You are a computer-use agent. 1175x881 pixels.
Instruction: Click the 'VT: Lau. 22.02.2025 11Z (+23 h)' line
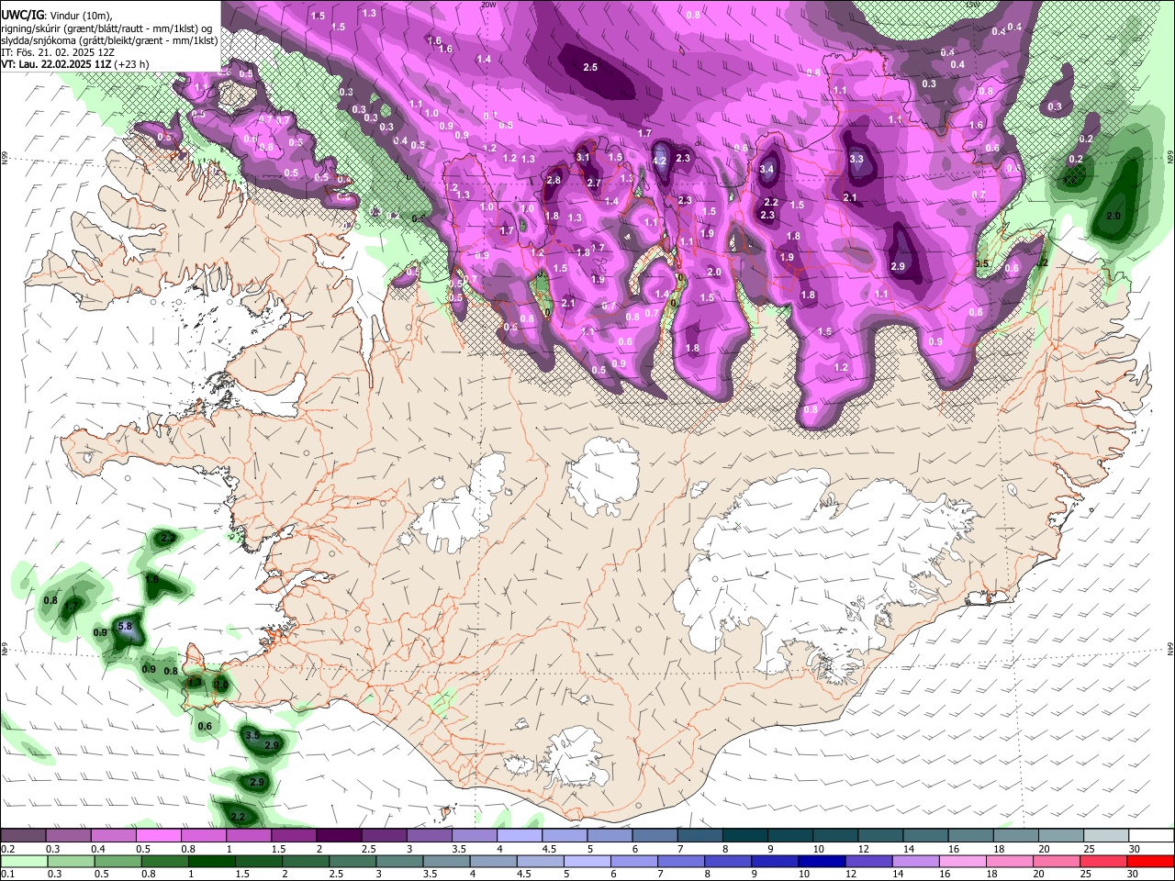click(x=74, y=64)
